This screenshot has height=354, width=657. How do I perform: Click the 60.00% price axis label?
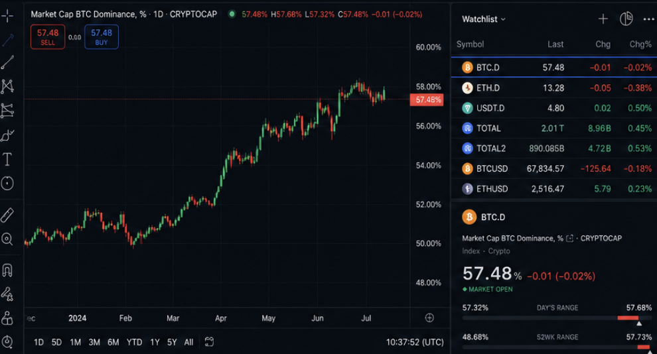pos(428,47)
